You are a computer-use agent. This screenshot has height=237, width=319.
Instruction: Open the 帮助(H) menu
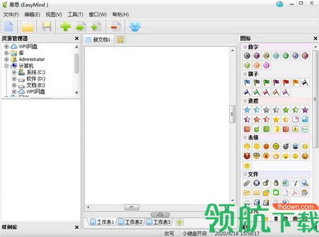(121, 15)
